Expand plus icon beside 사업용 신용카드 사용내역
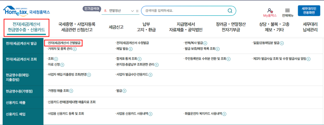 150,114
